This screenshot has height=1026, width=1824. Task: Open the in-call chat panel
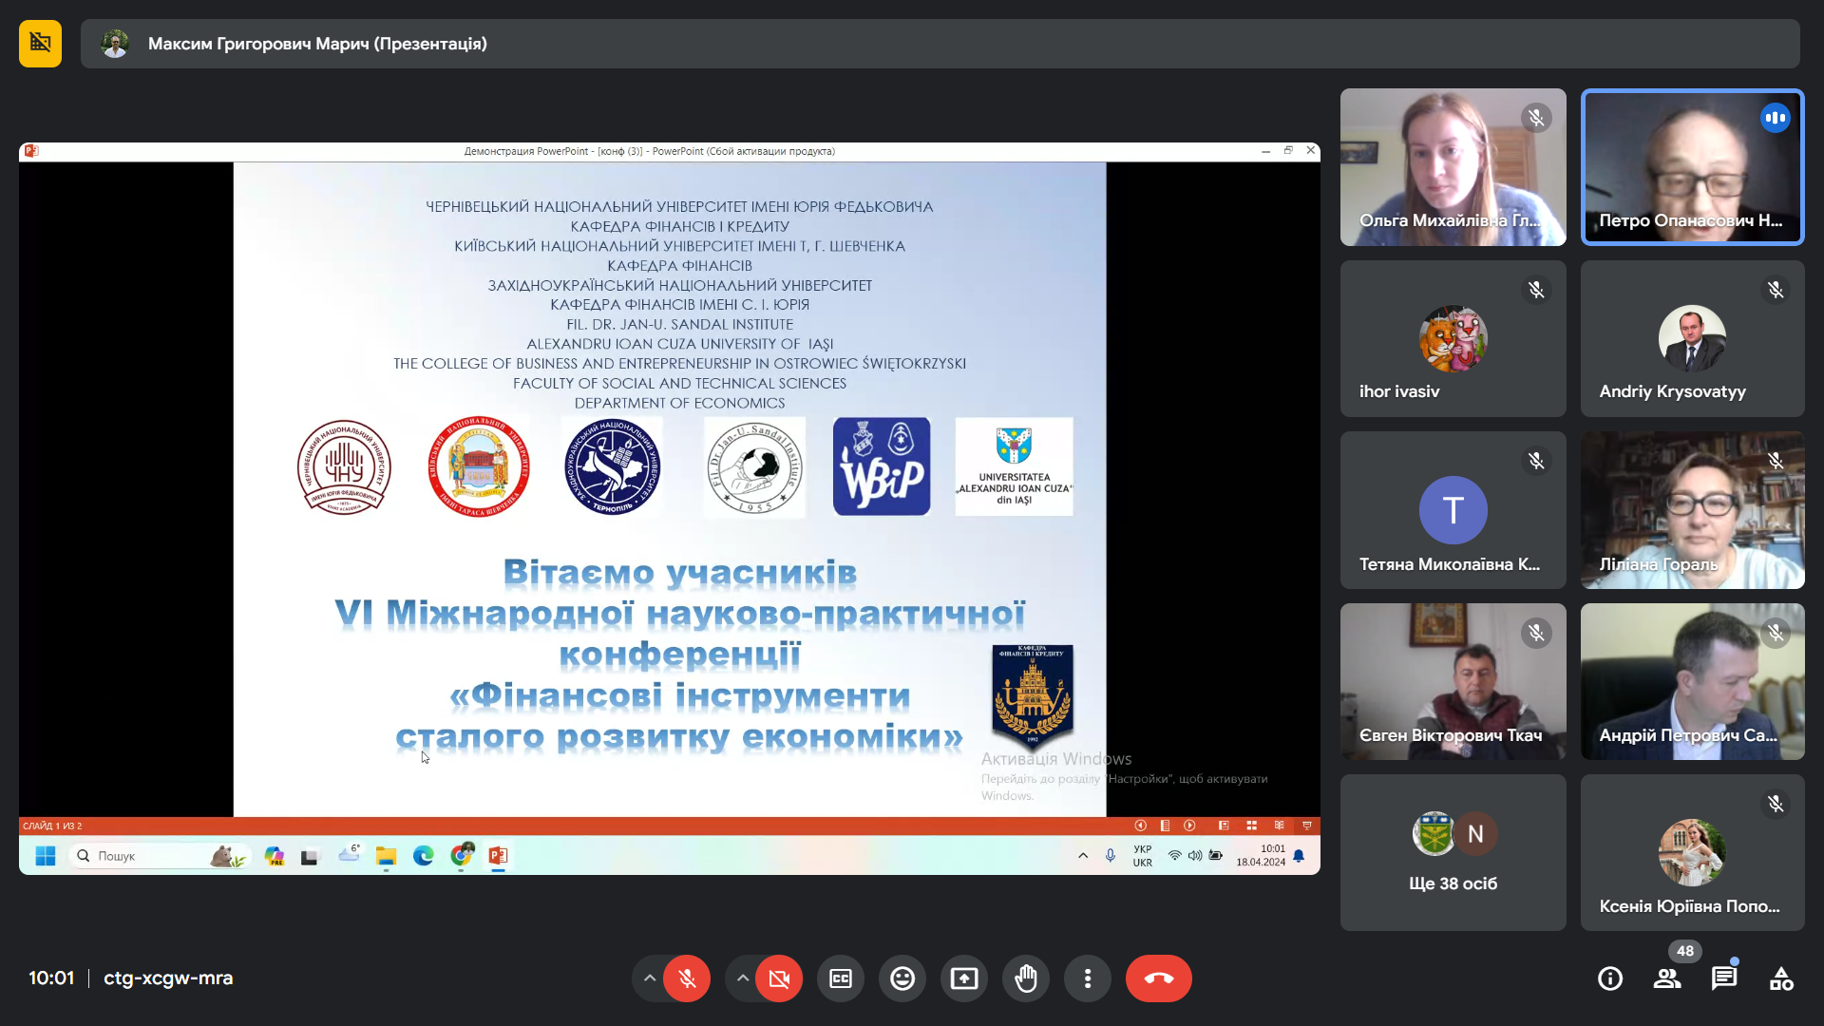(x=1725, y=978)
